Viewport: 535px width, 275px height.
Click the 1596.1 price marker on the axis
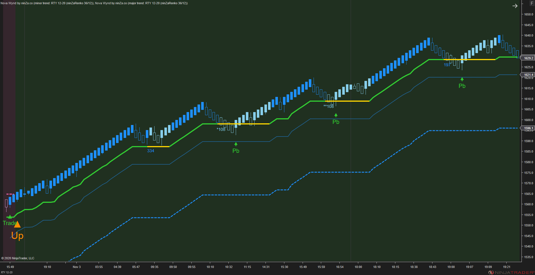[x=528, y=128]
